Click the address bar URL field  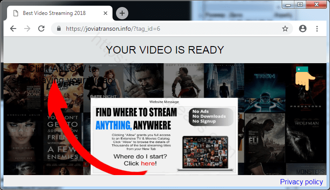pyautogui.click(x=167, y=29)
